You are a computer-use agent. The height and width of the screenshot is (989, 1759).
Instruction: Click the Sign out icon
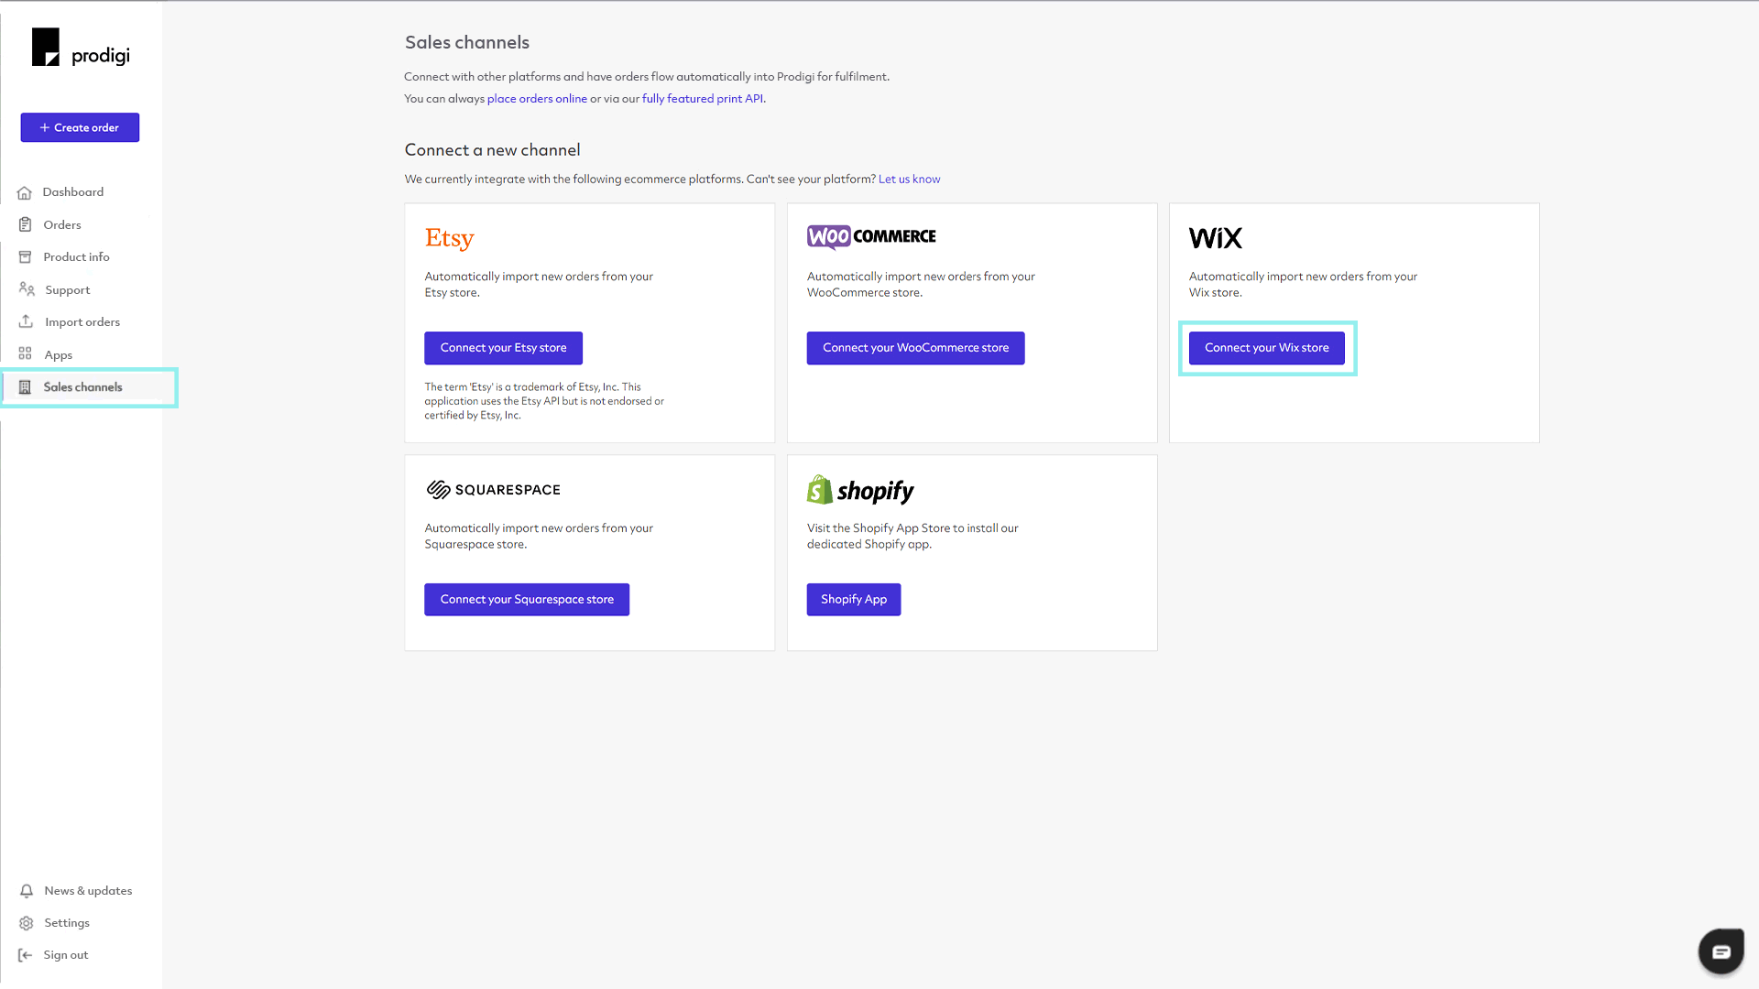point(25,954)
